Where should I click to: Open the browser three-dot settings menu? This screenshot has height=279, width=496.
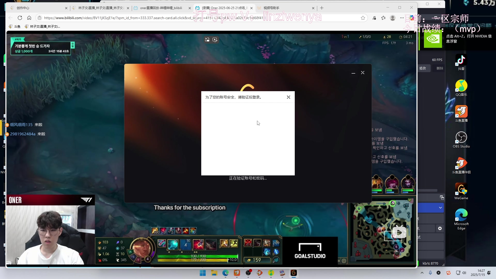[x=402, y=18]
